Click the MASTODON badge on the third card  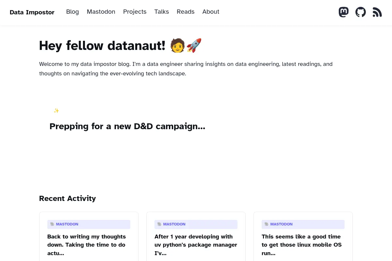click(x=303, y=224)
